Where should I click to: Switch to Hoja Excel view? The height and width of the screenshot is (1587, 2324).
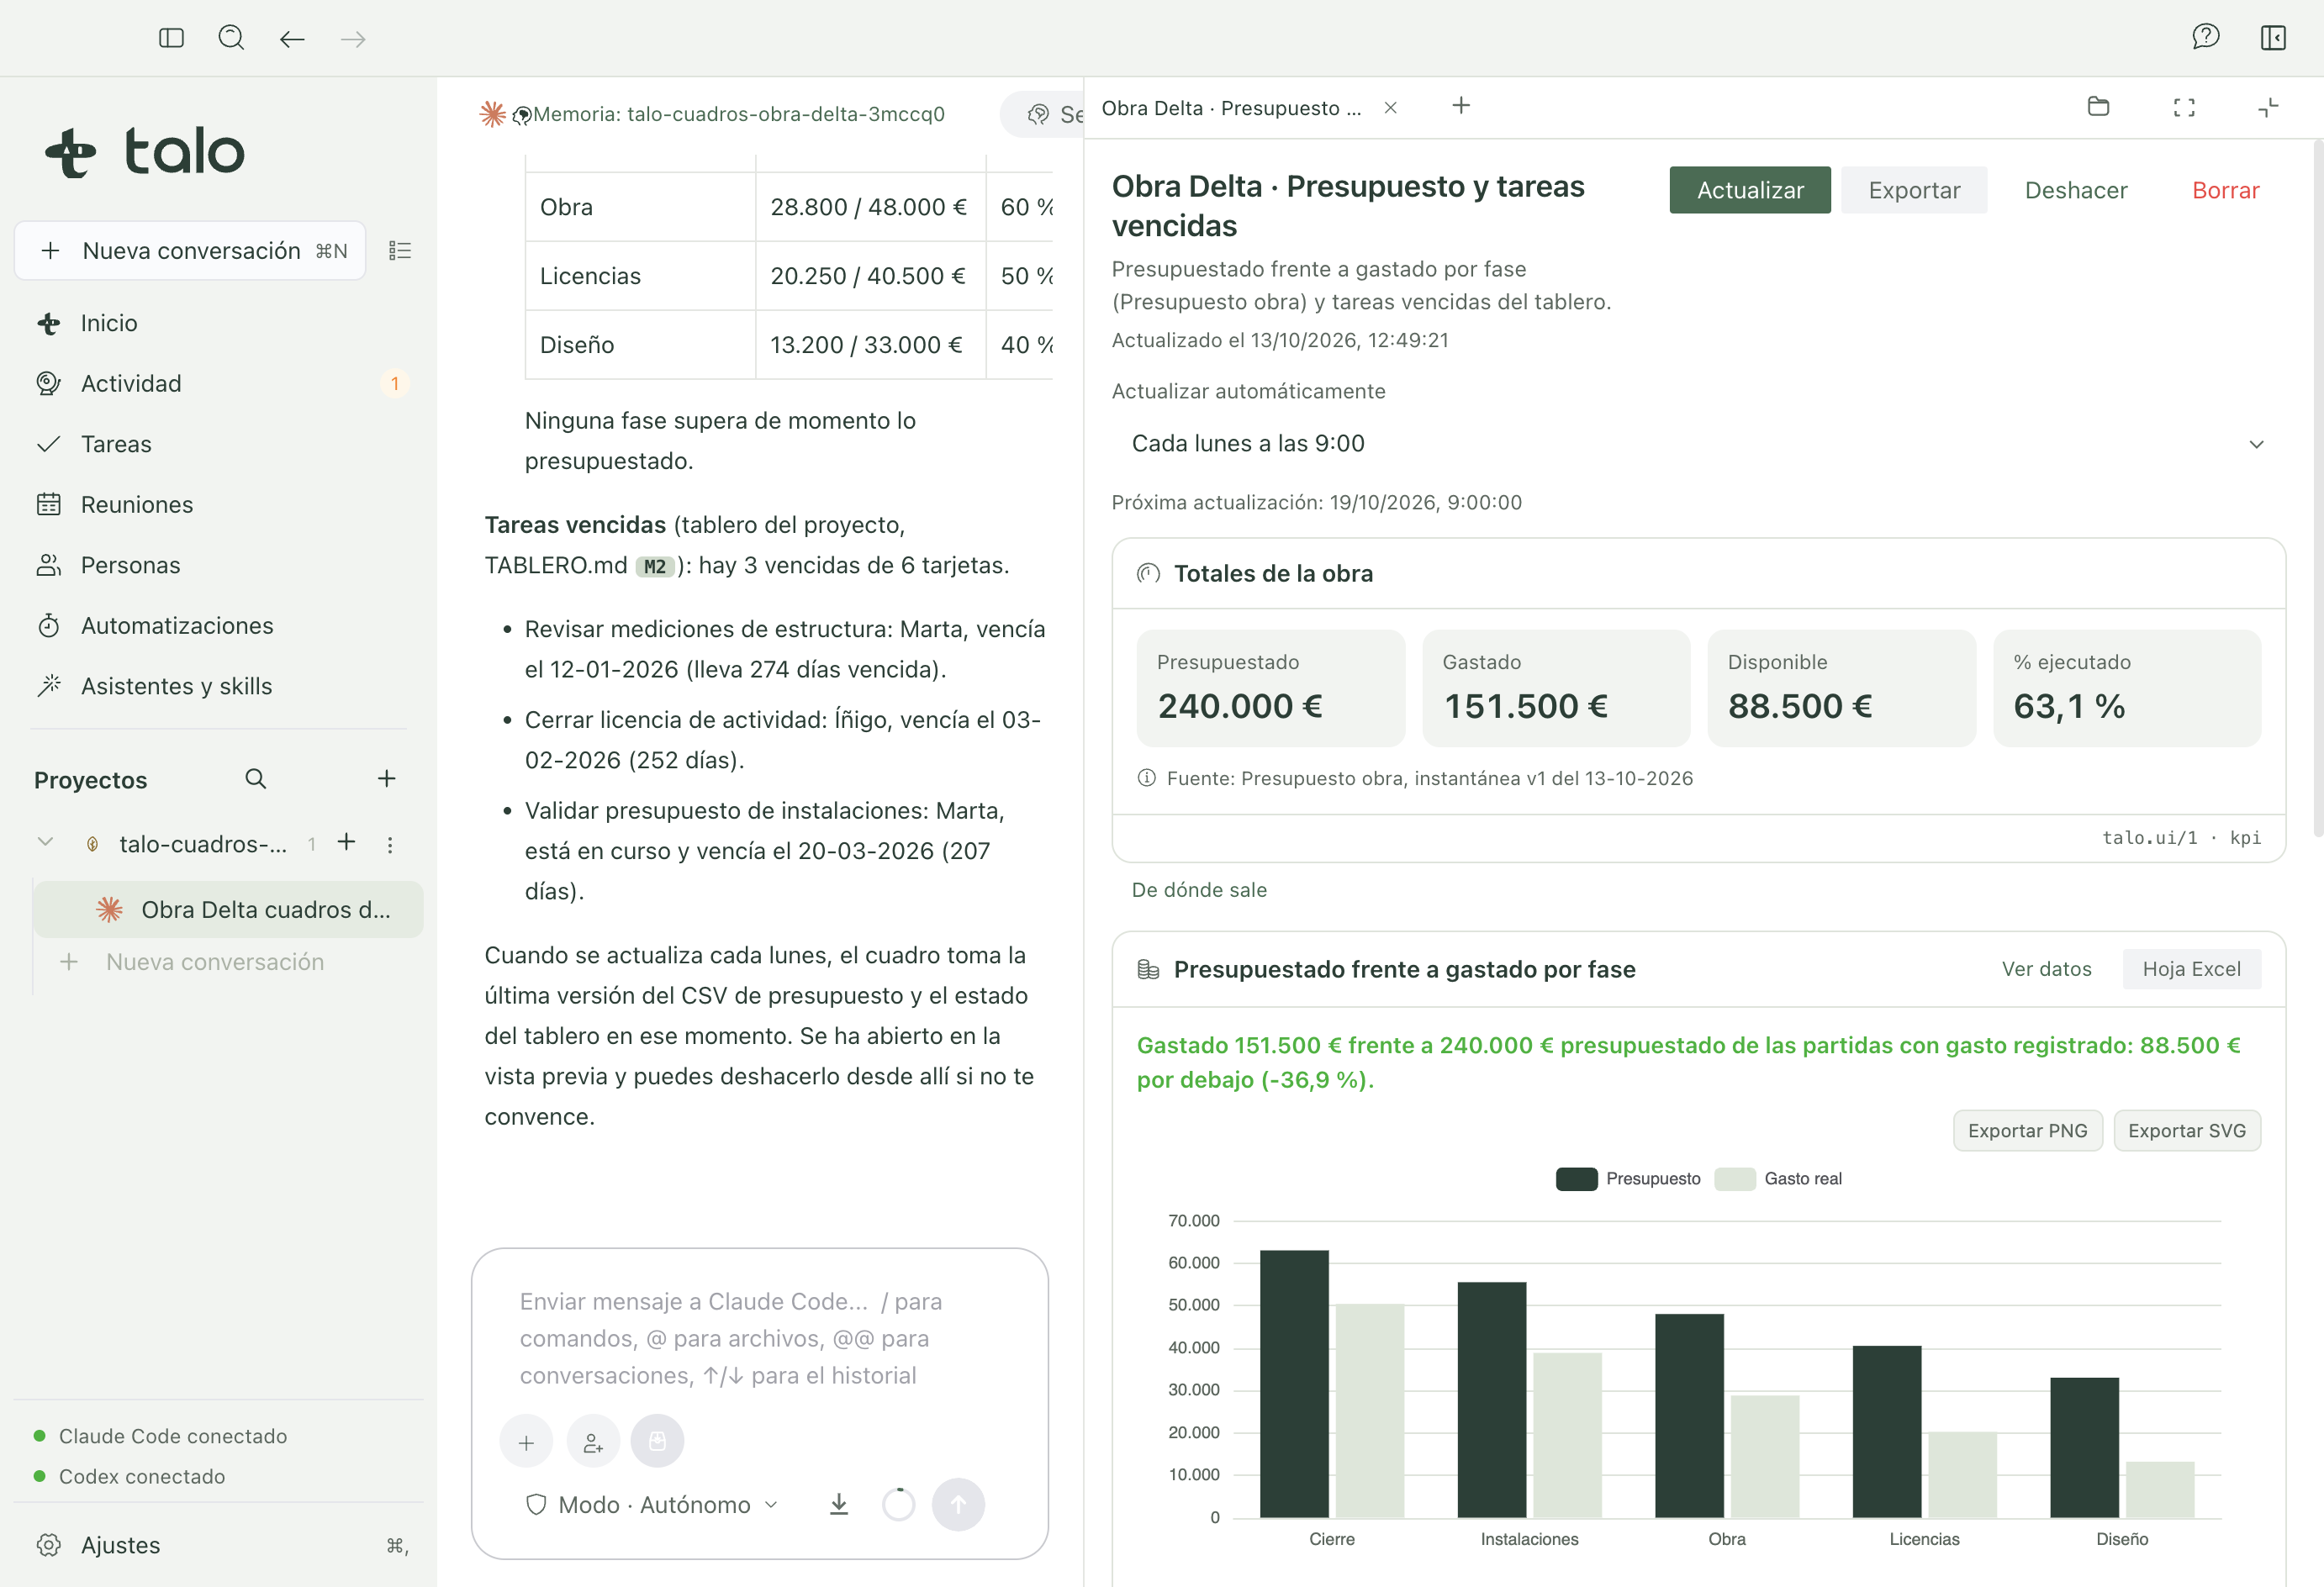pyautogui.click(x=2191, y=969)
